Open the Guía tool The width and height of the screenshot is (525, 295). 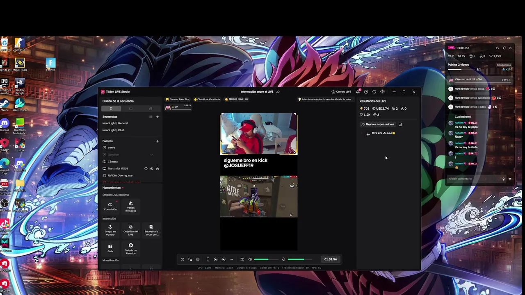click(110, 248)
